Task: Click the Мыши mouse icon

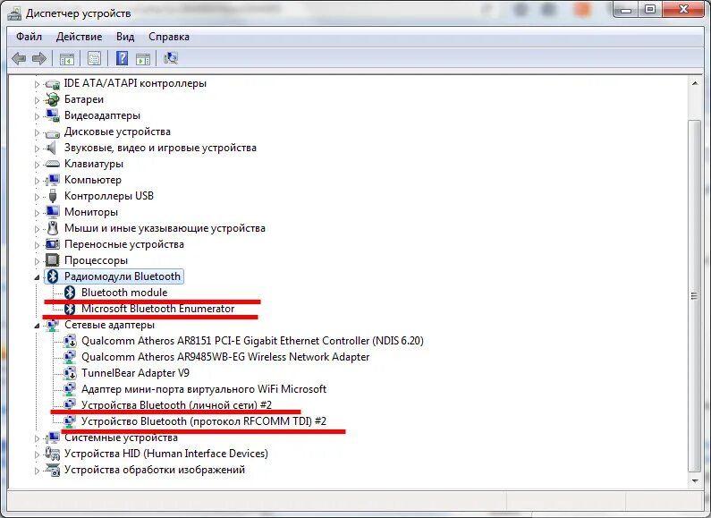Action: point(53,228)
